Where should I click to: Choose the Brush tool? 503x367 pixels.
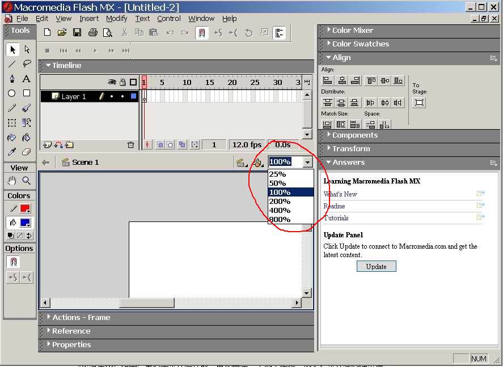click(27, 108)
